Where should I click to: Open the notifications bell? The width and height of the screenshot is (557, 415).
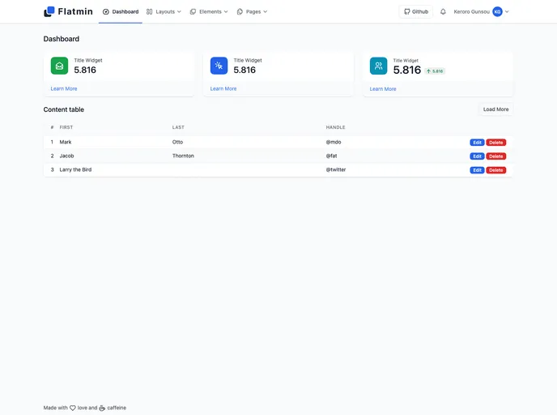(443, 11)
